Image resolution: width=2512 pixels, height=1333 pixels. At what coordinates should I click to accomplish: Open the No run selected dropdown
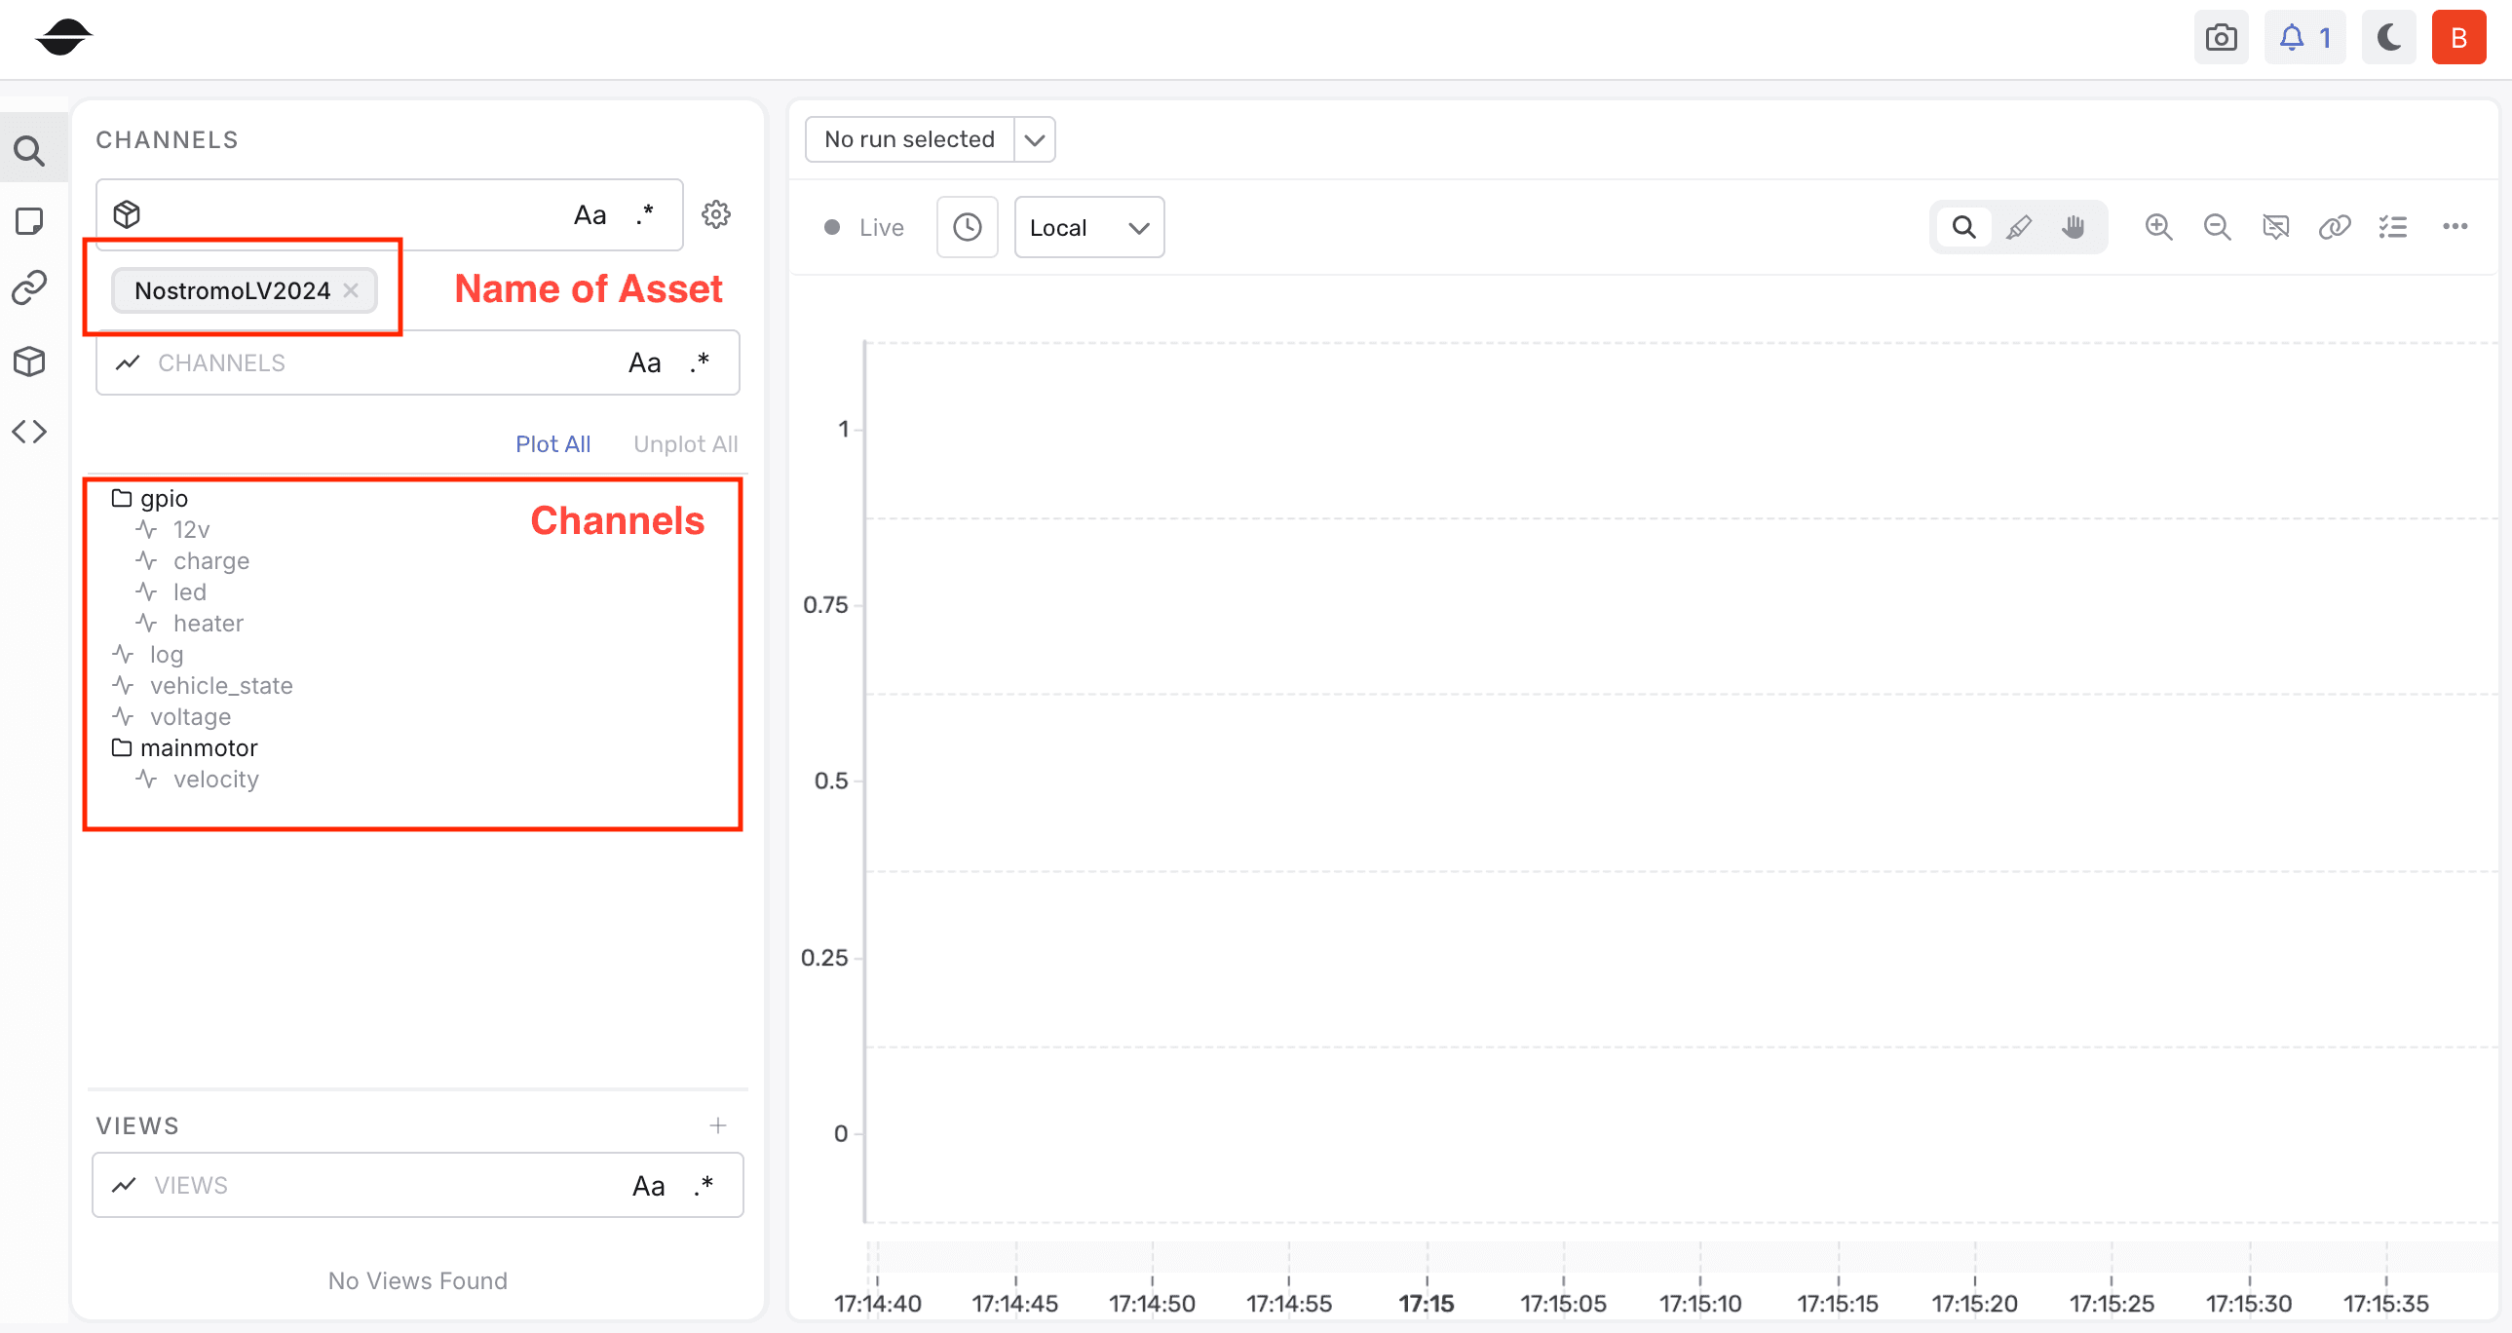pyautogui.click(x=909, y=139)
